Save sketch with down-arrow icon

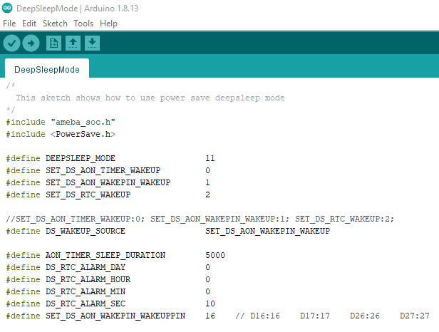click(x=92, y=43)
